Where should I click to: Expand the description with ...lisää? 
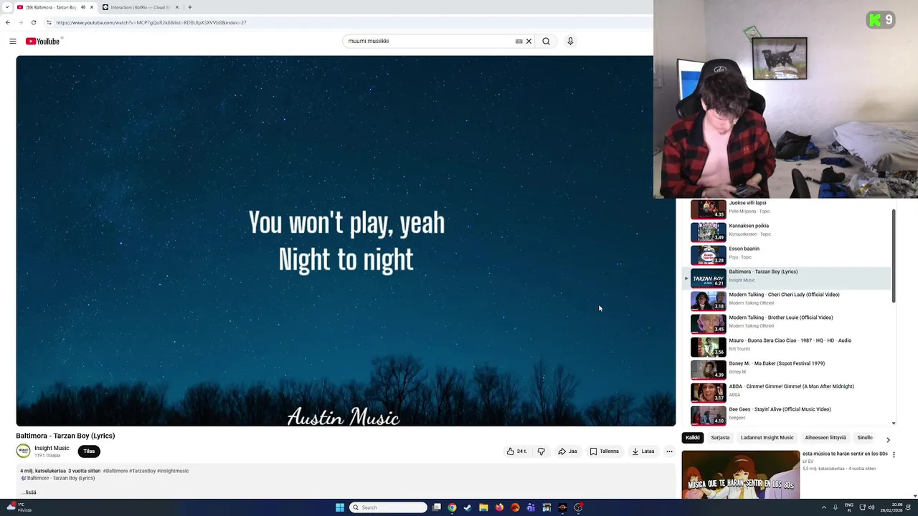click(29, 492)
